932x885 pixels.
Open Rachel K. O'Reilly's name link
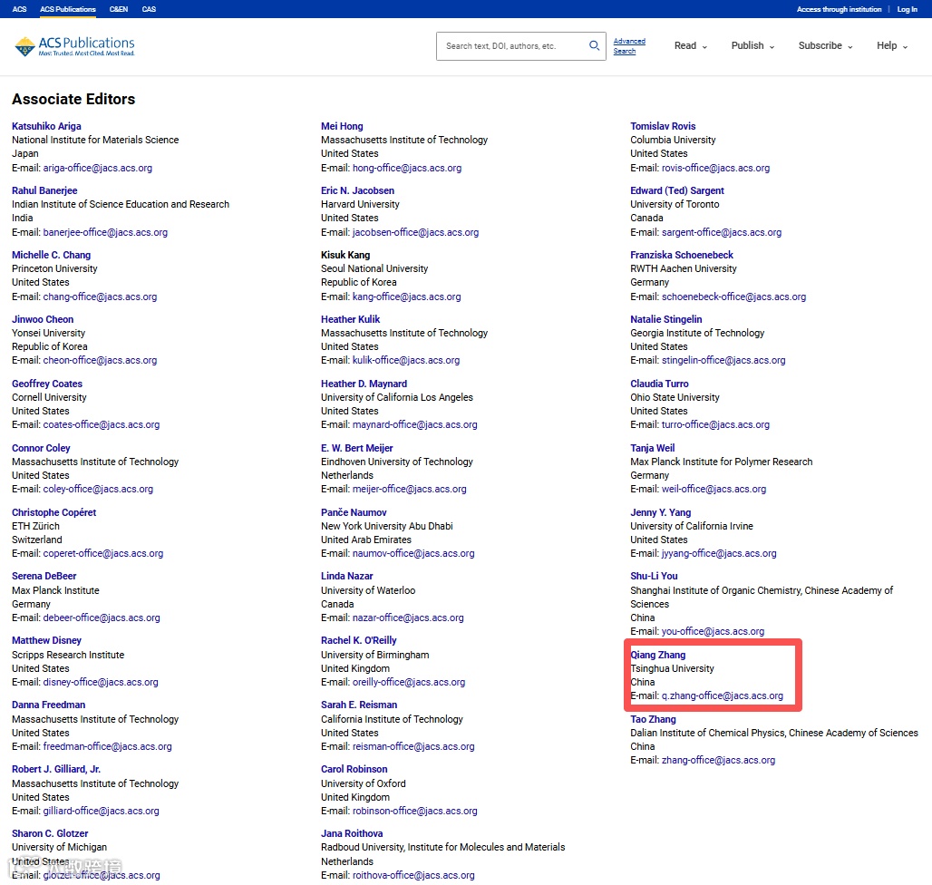click(359, 640)
